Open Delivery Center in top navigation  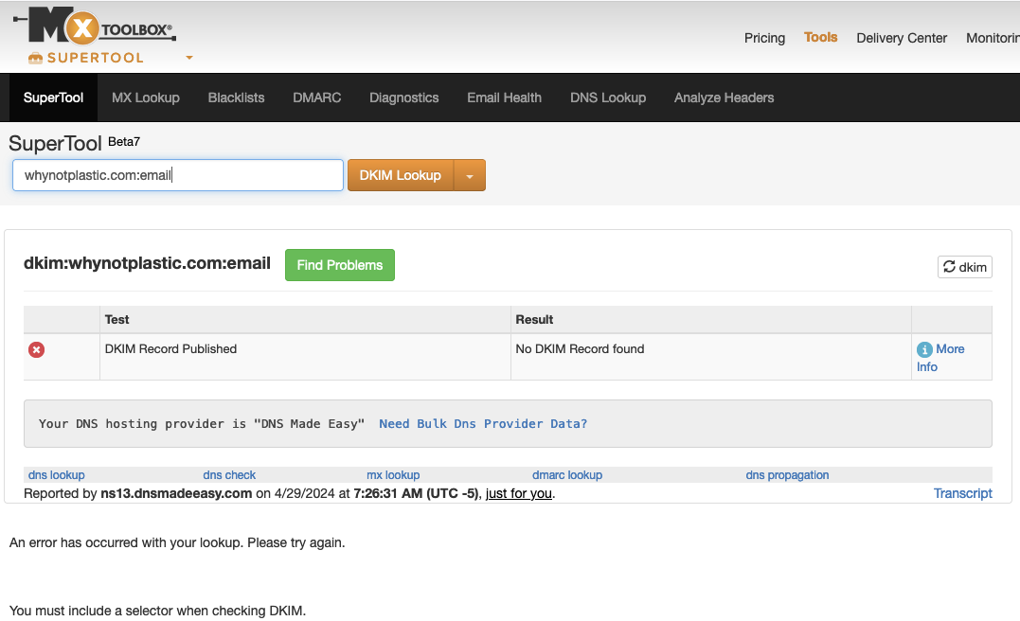click(x=901, y=38)
